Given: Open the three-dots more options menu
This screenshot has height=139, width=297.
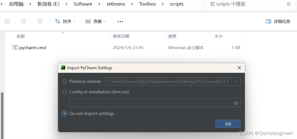Looking at the screenshot, I should click(x=121, y=22).
